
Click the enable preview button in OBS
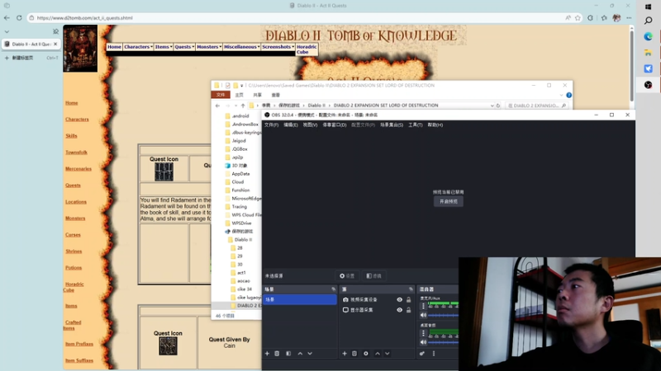(449, 201)
